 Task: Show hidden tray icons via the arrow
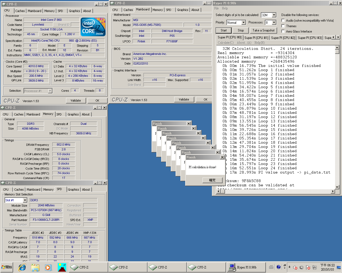[x=289, y=267]
